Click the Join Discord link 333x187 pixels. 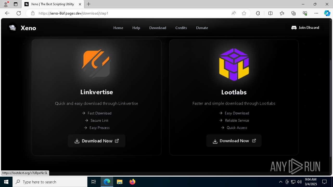pos(305,28)
